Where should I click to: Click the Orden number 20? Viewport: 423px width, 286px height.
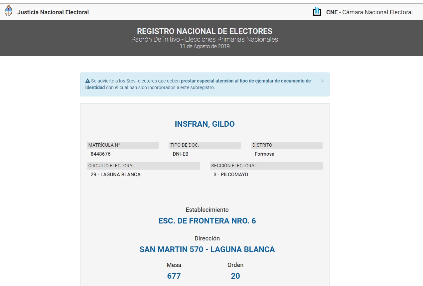tap(235, 276)
